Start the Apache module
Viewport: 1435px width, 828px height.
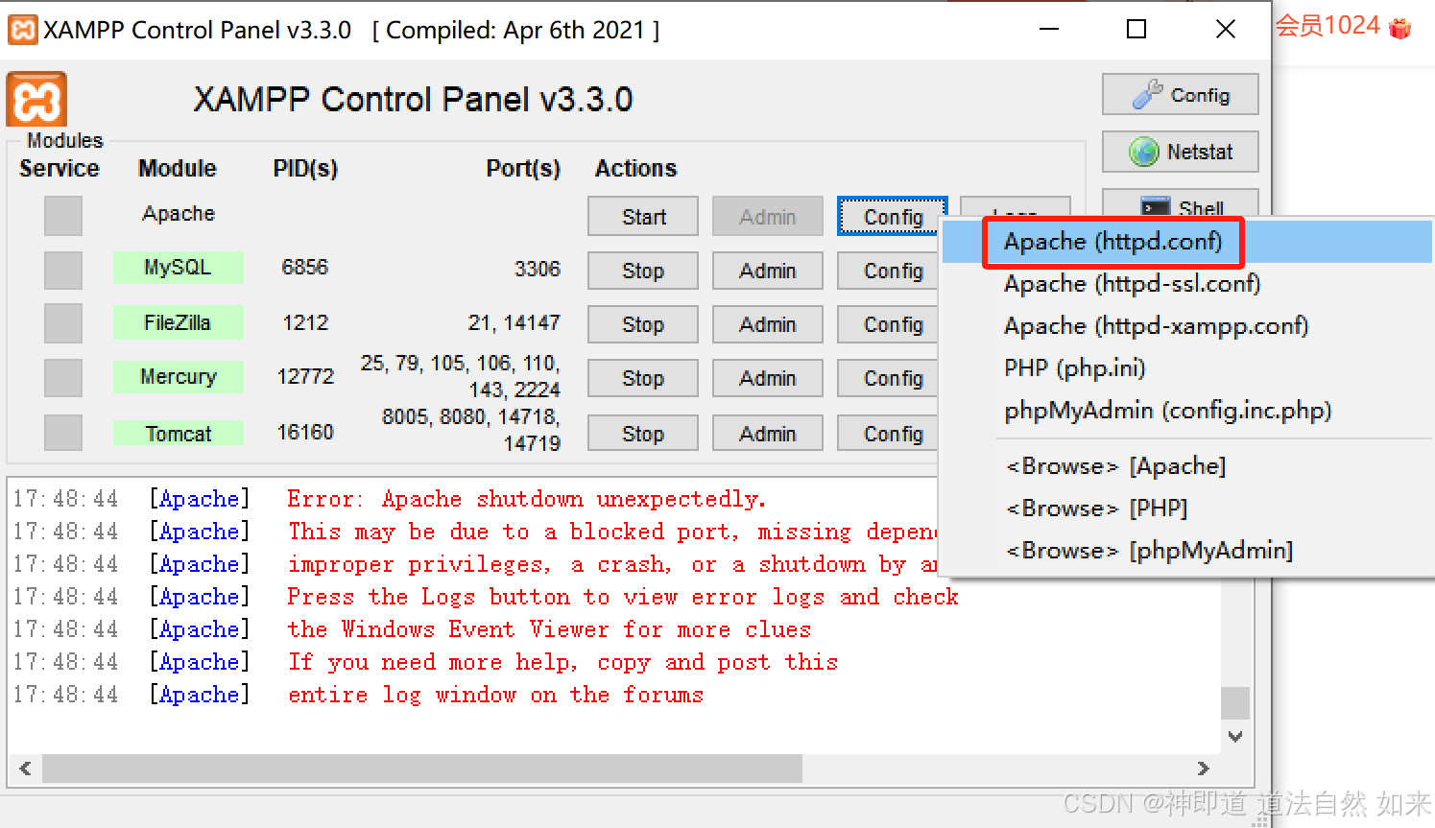click(643, 217)
